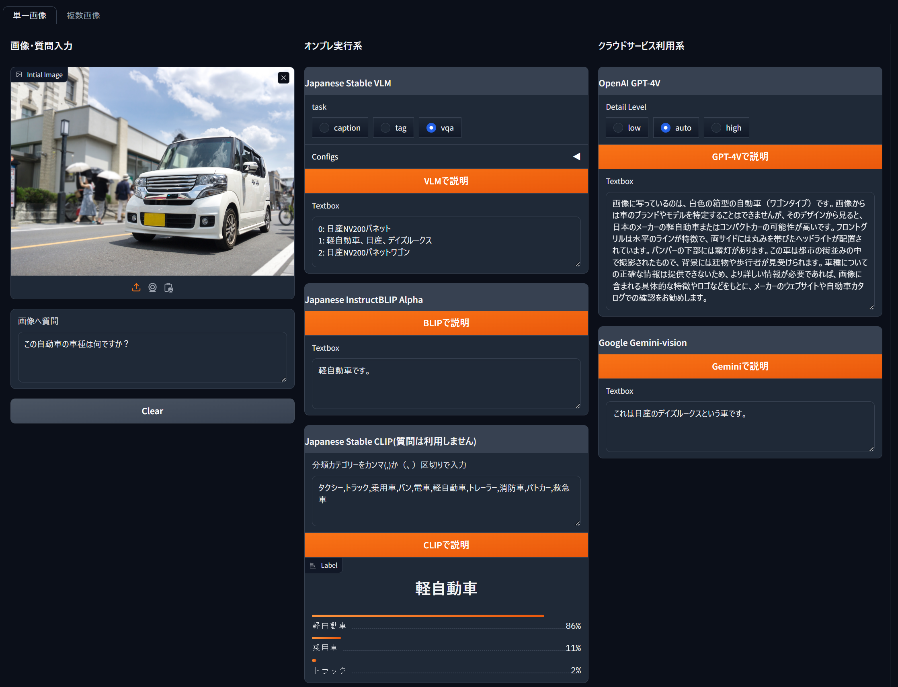Run classification with the CLIPで説明 button
The height and width of the screenshot is (687, 898).
click(x=445, y=545)
